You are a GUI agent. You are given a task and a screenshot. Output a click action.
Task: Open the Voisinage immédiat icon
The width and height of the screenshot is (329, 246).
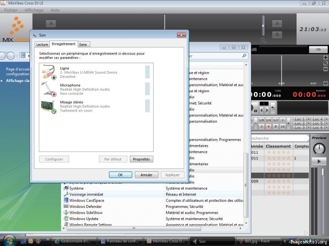66,194
